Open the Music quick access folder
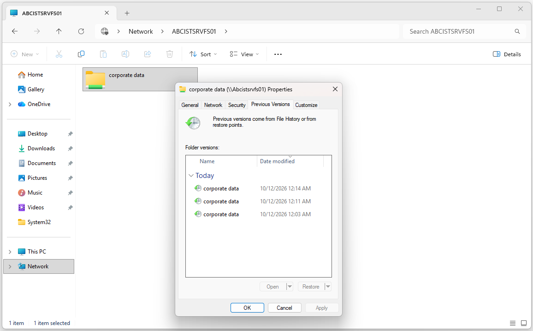Image resolution: width=533 pixels, height=331 pixels. coord(35,193)
